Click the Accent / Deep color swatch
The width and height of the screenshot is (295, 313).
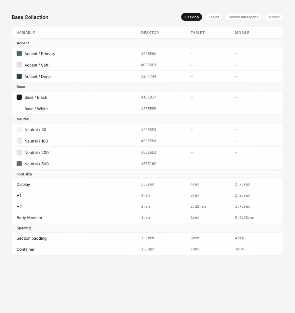click(19, 76)
